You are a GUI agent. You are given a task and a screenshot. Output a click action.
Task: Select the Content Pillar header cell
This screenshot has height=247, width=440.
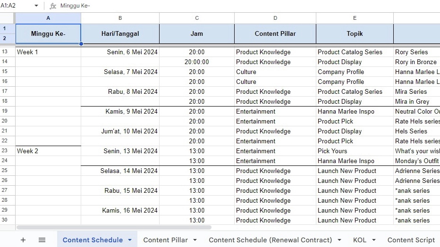point(275,33)
